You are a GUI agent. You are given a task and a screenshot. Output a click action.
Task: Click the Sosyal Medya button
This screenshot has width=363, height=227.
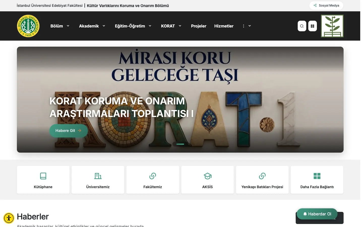326,6
